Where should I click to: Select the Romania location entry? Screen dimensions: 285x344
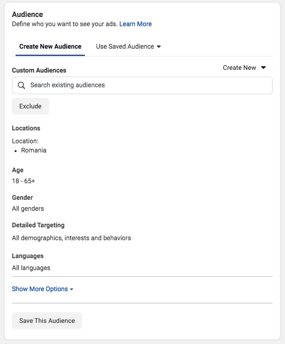click(34, 150)
